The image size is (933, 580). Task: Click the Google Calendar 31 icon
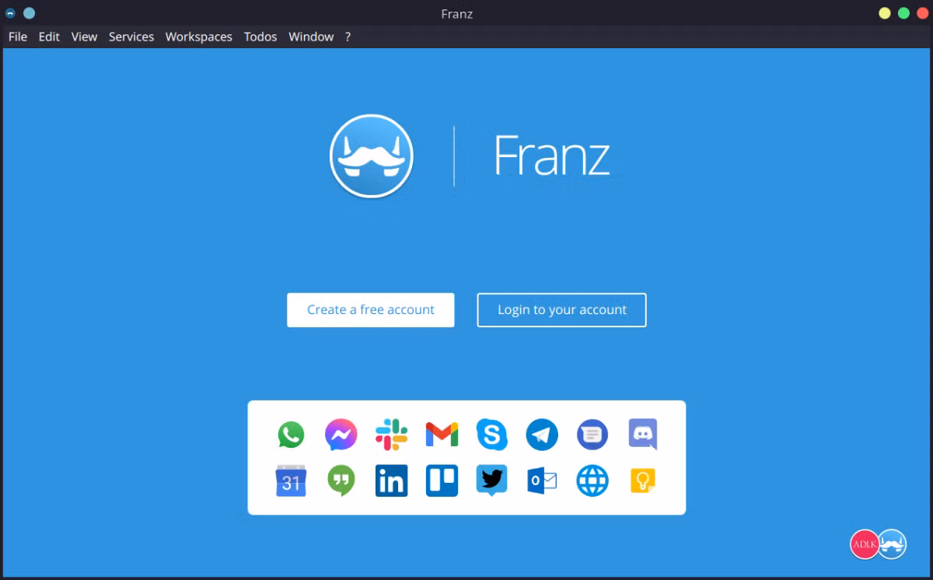(x=291, y=481)
